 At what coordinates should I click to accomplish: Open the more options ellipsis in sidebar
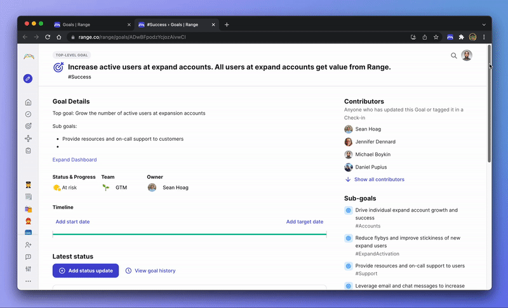click(28, 281)
